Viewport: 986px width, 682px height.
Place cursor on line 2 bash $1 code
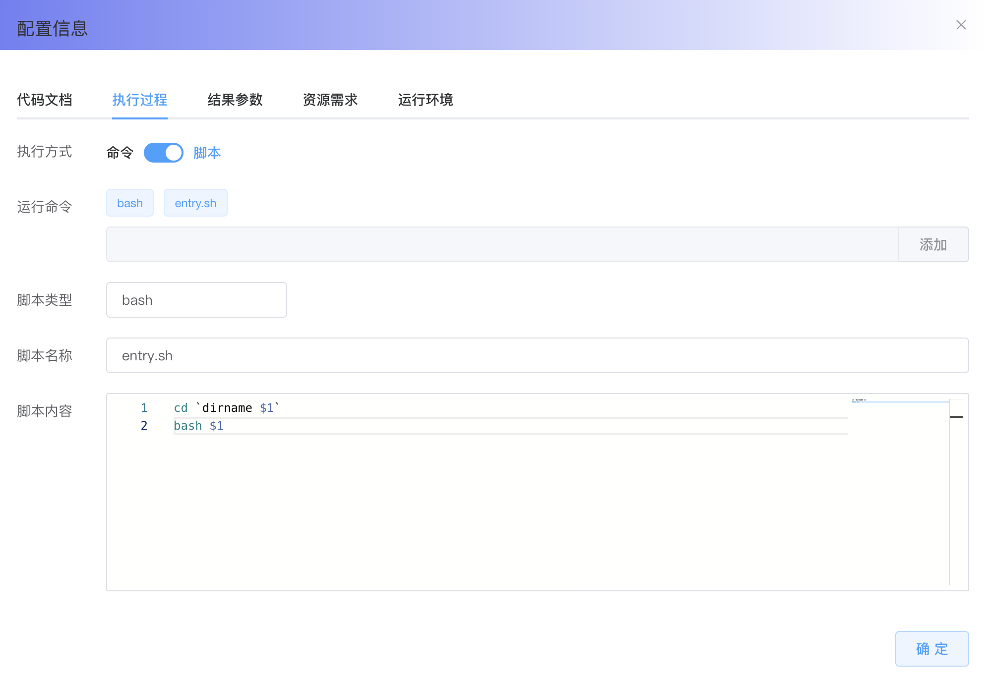coord(198,426)
